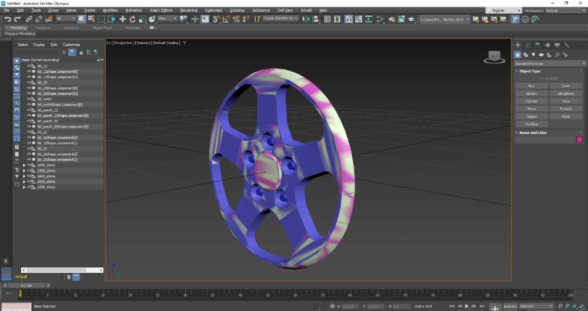Toggle the Layer Explorer icon
588x311 pixels.
coord(337,19)
